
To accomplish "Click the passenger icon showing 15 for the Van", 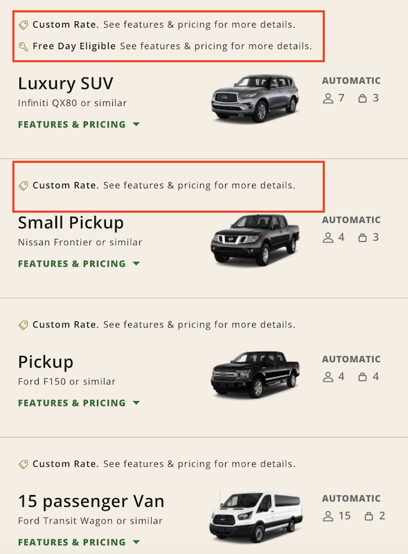I will 328,515.
